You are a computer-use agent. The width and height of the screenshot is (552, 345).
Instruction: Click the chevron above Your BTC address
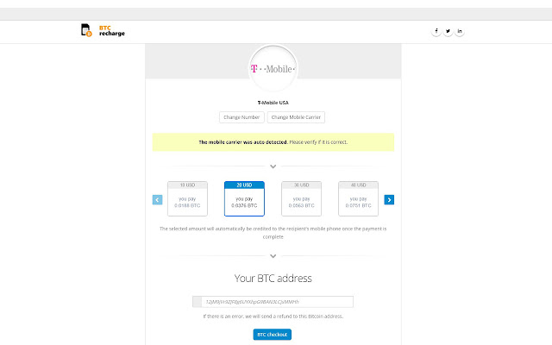tap(273, 256)
